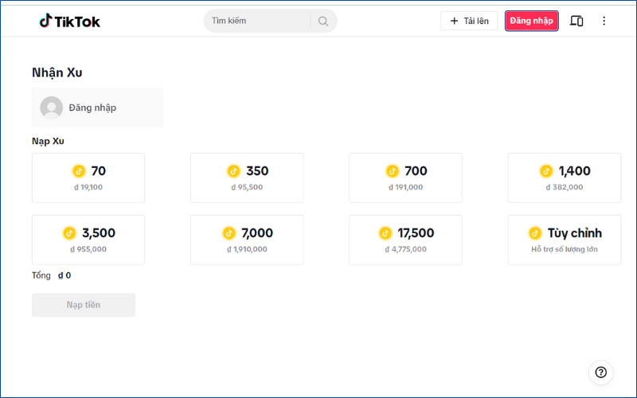The image size is (637, 398).
Task: Click the Tổng total ₫ 0 value
Action: tap(64, 275)
